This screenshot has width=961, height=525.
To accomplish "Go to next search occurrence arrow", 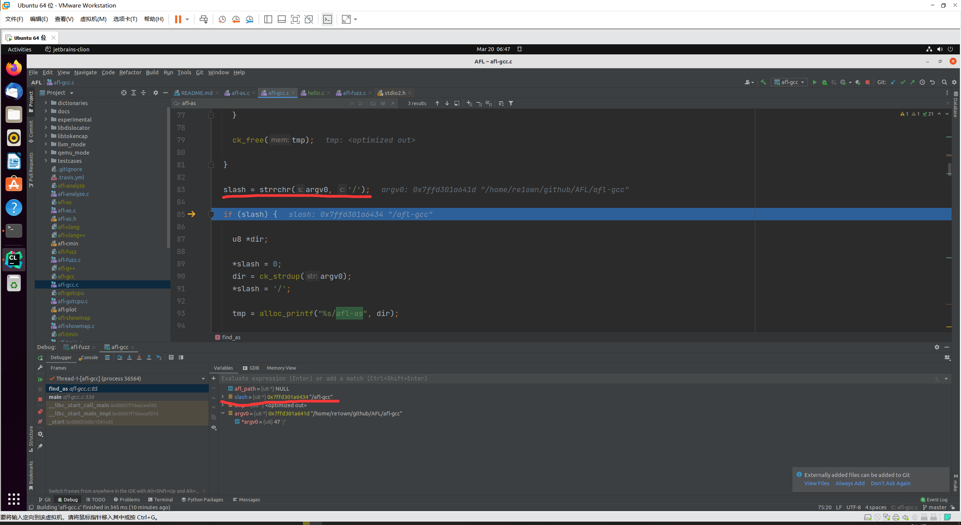I will pyautogui.click(x=447, y=103).
